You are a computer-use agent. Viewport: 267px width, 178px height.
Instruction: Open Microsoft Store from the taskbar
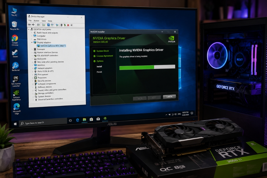pyautogui.click(x=92, y=119)
